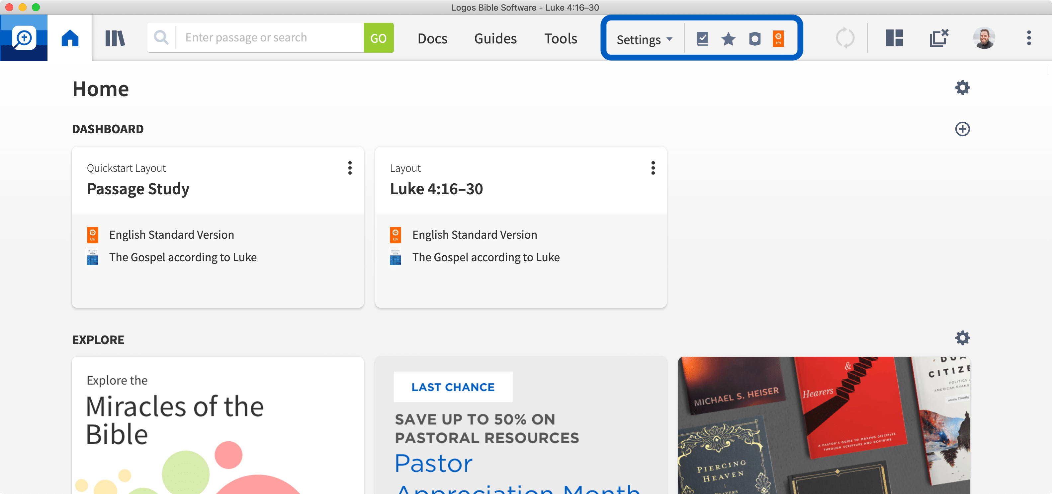Click the DASHBOARD section heading
The image size is (1052, 494).
click(108, 129)
